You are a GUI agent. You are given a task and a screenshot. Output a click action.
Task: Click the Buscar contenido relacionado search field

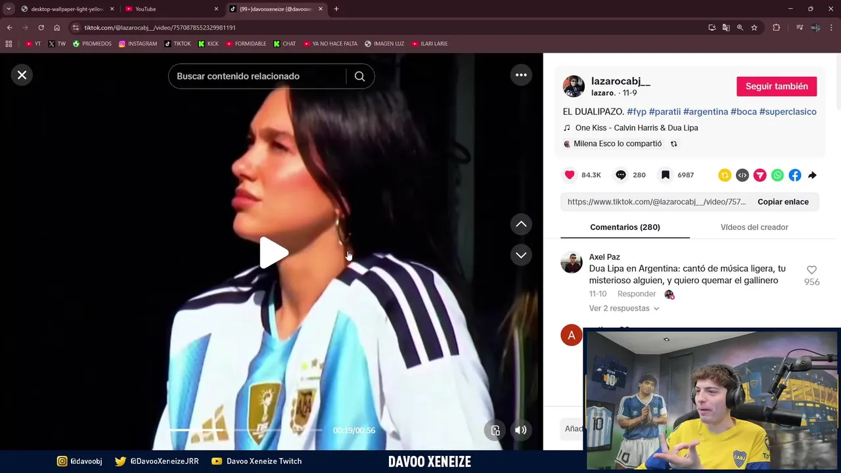click(258, 76)
